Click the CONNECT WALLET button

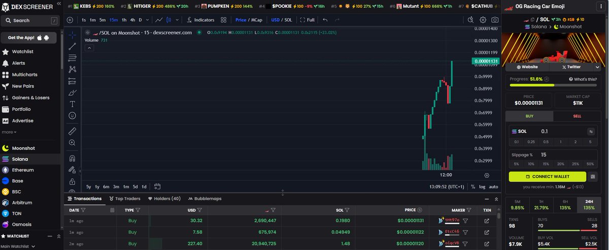click(548, 176)
